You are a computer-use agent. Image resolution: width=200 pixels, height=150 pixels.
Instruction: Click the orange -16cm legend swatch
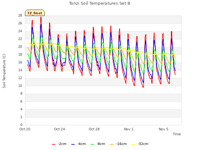112,144
